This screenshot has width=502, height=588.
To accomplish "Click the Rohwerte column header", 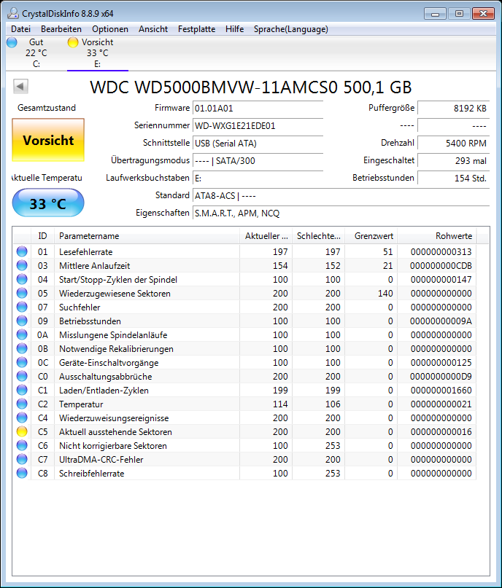I will (437, 236).
